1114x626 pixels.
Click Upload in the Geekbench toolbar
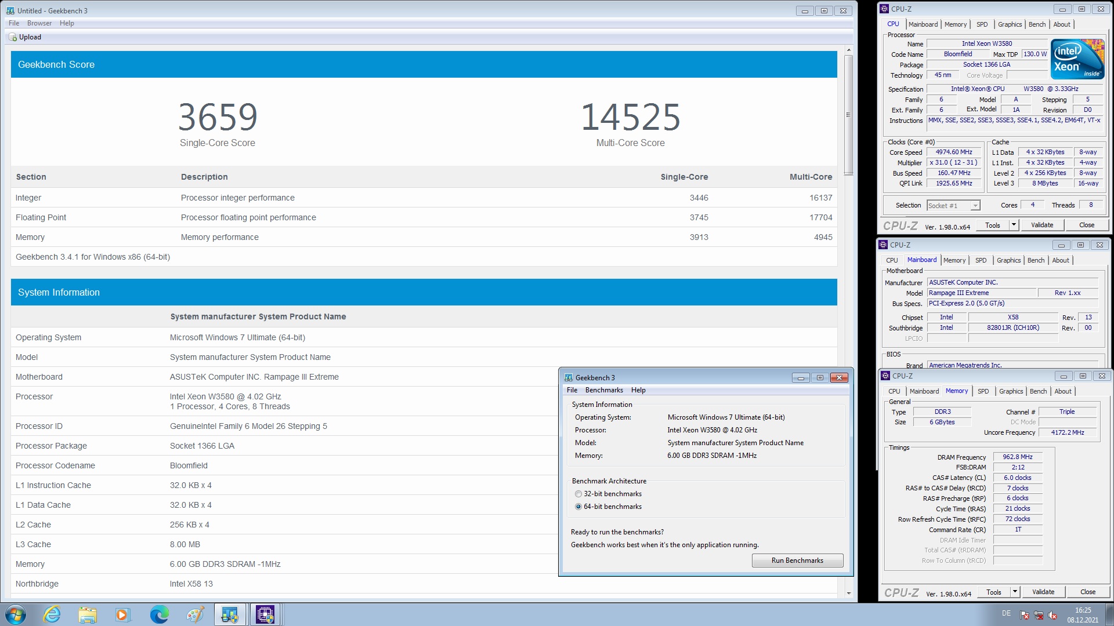[x=26, y=37]
